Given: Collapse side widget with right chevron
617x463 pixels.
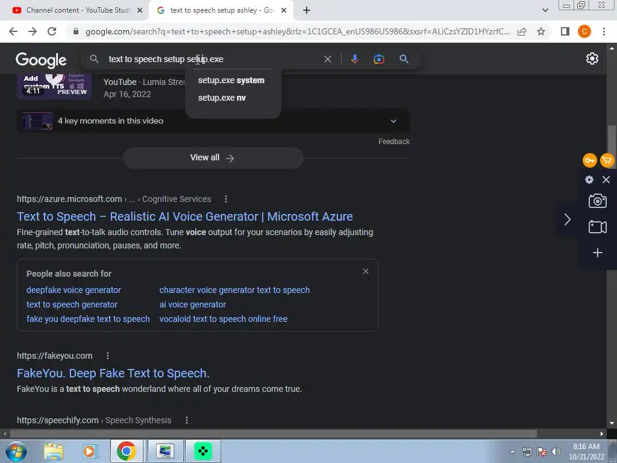Looking at the screenshot, I should 567,219.
